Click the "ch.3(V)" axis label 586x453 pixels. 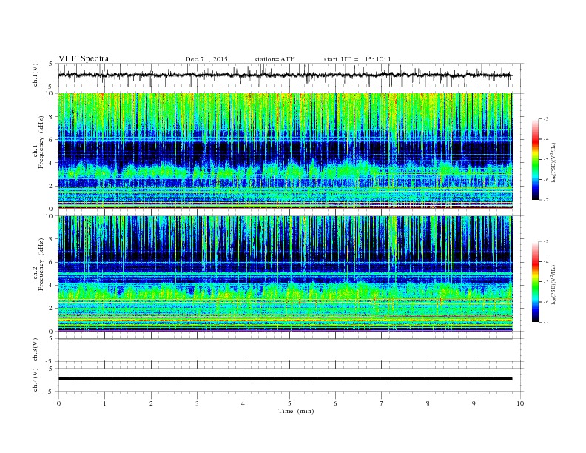point(36,350)
